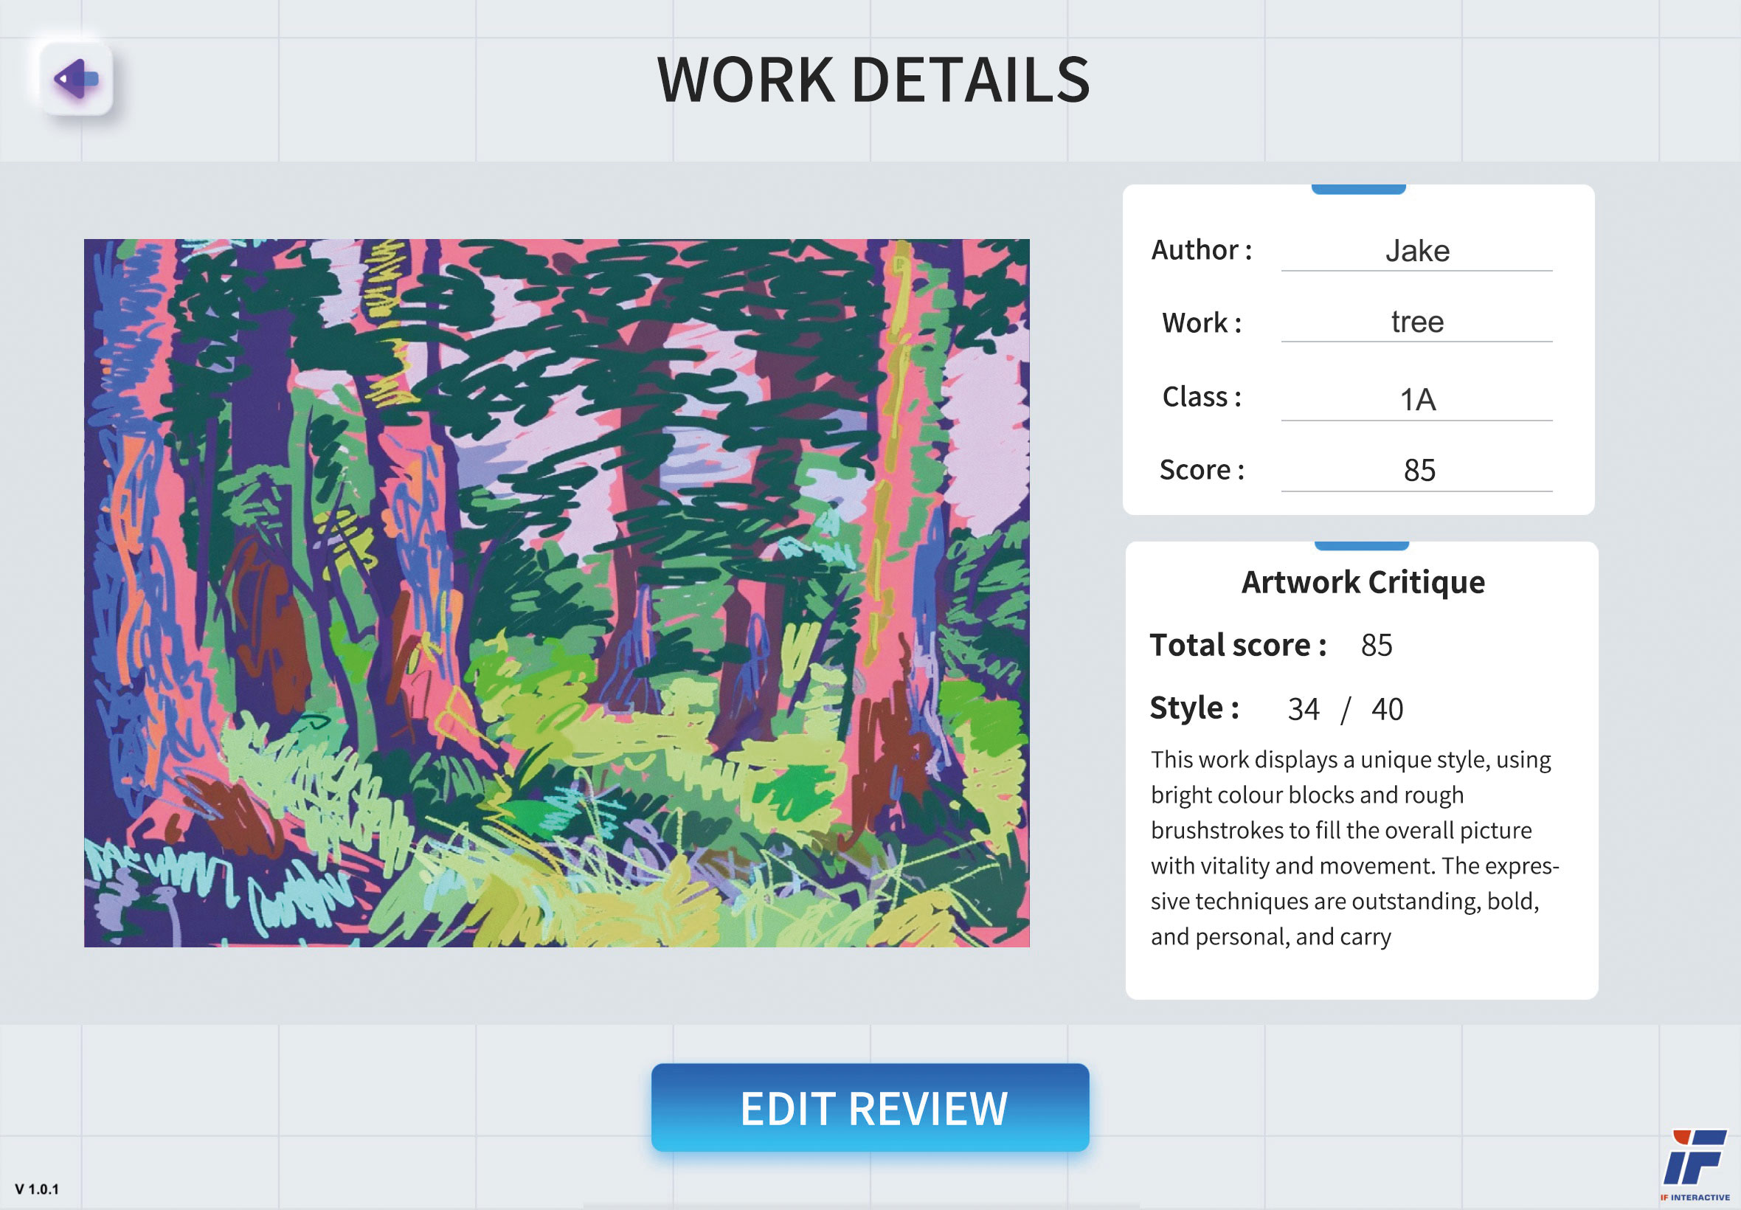Click the Style score 34 value
The height and width of the screenshot is (1210, 1741).
pos(1303,710)
